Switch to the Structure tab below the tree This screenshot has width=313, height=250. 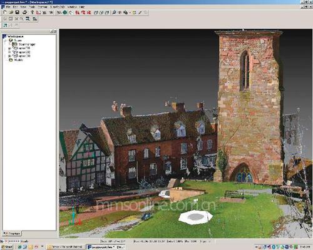pos(12,234)
